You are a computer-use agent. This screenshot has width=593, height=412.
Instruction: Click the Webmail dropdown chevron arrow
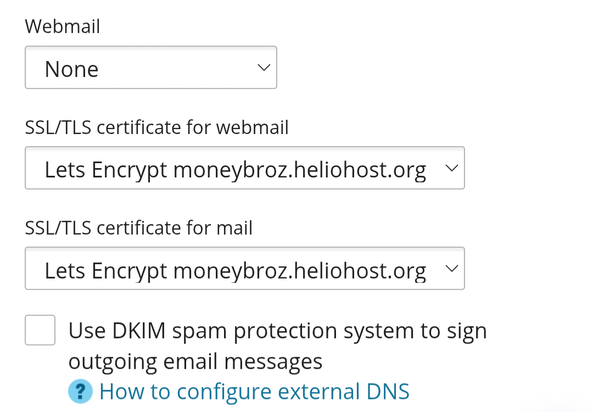(x=264, y=68)
